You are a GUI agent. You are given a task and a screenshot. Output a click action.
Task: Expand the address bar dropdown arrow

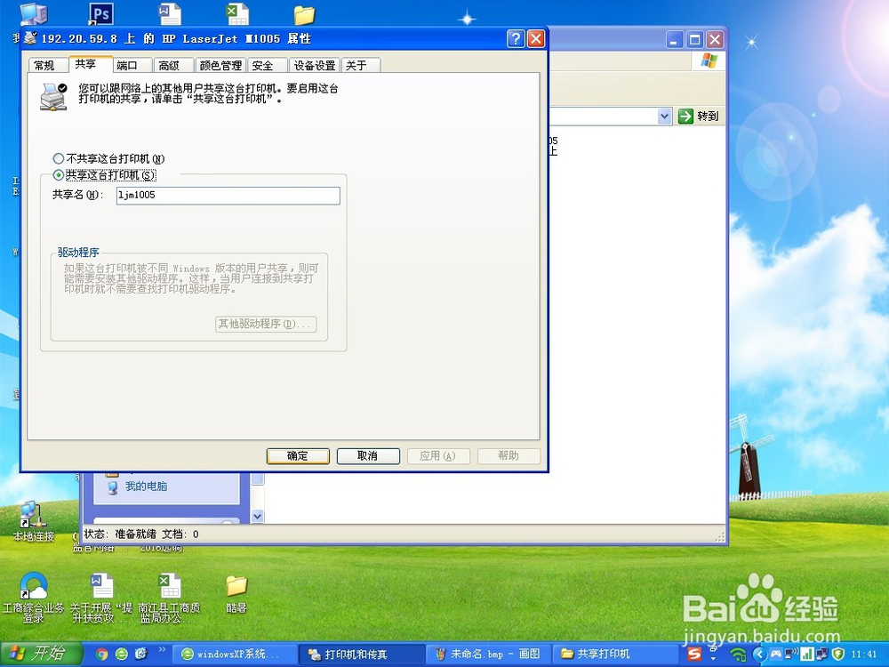coord(664,117)
